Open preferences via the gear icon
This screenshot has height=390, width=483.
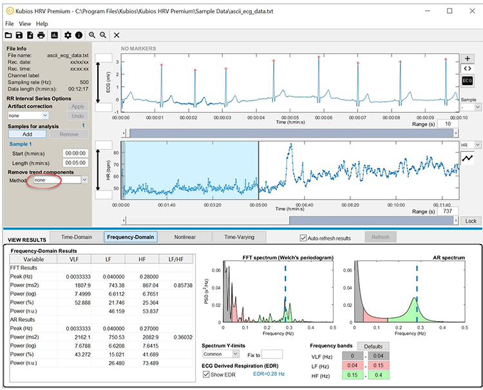[x=68, y=35]
